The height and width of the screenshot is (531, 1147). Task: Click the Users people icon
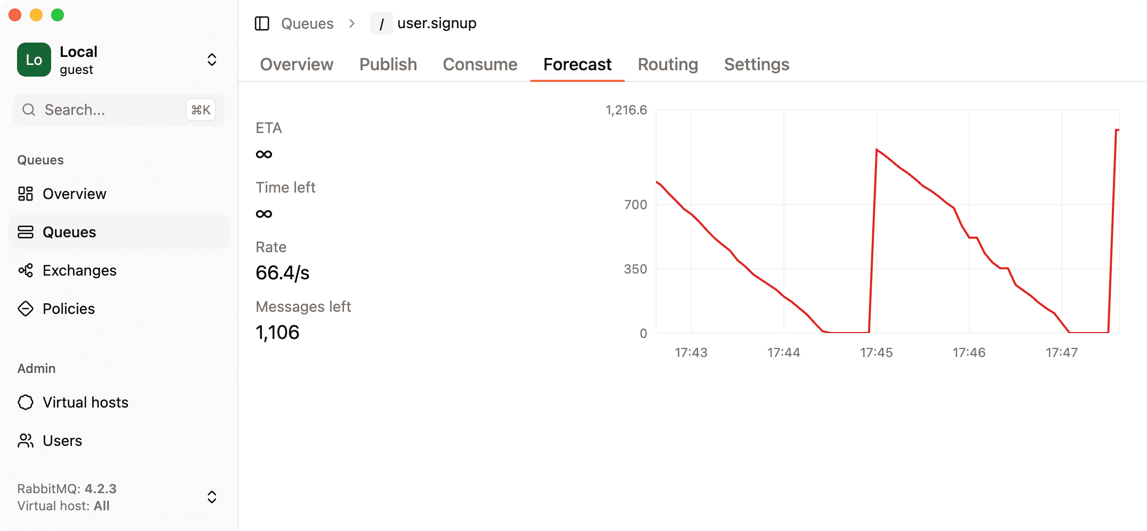26,441
